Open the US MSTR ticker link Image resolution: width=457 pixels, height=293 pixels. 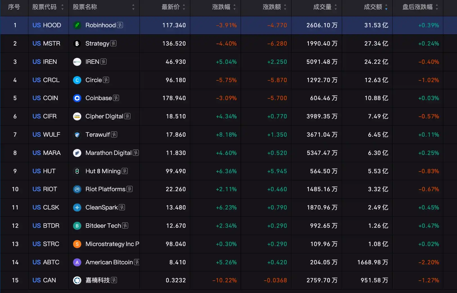[46, 44]
